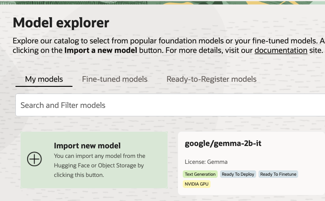
Task: Click the Model explorer page title
Action: click(x=61, y=22)
